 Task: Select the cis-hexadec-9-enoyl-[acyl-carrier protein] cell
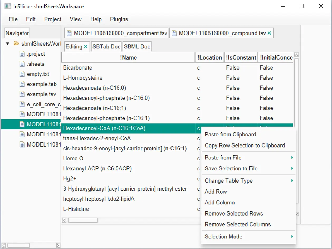128,148
